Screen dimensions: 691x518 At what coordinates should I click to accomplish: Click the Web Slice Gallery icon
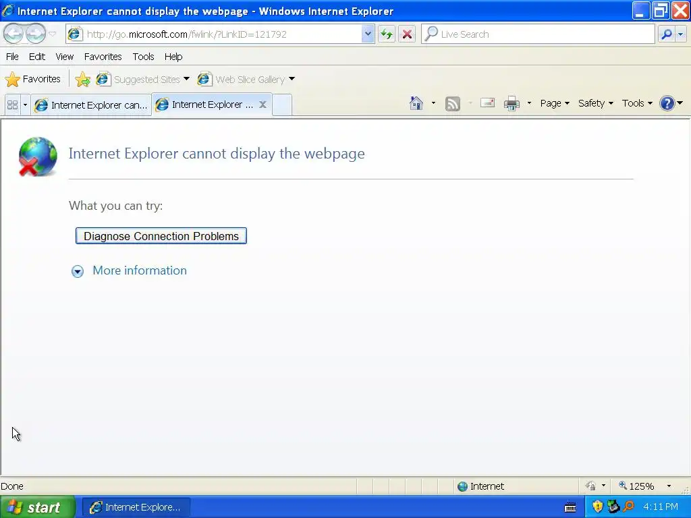[204, 80]
